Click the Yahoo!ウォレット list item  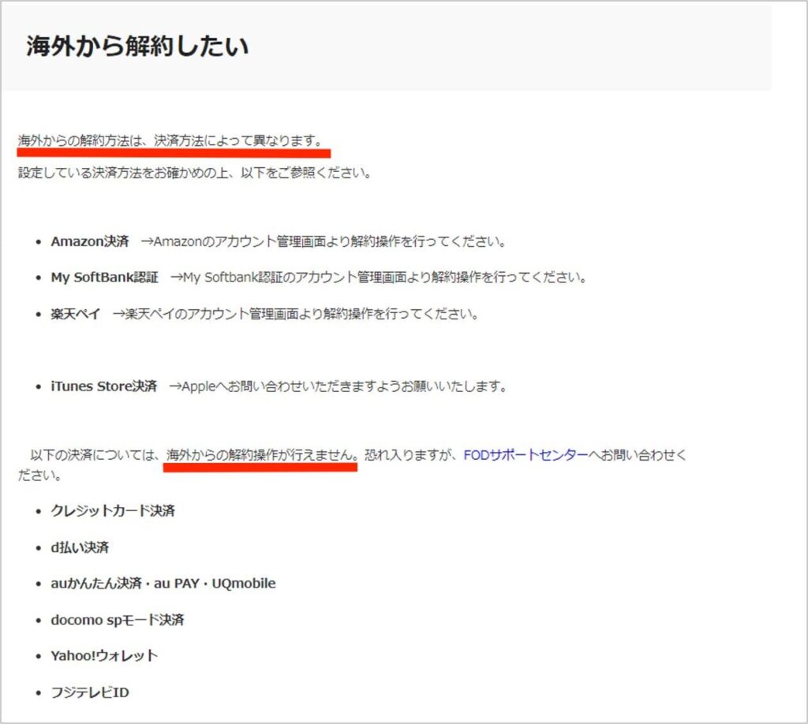(x=104, y=656)
